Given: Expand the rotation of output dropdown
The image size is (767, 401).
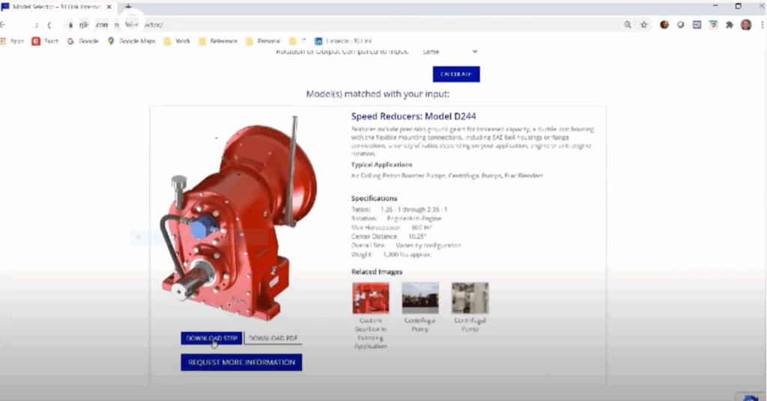Looking at the screenshot, I should coord(449,52).
